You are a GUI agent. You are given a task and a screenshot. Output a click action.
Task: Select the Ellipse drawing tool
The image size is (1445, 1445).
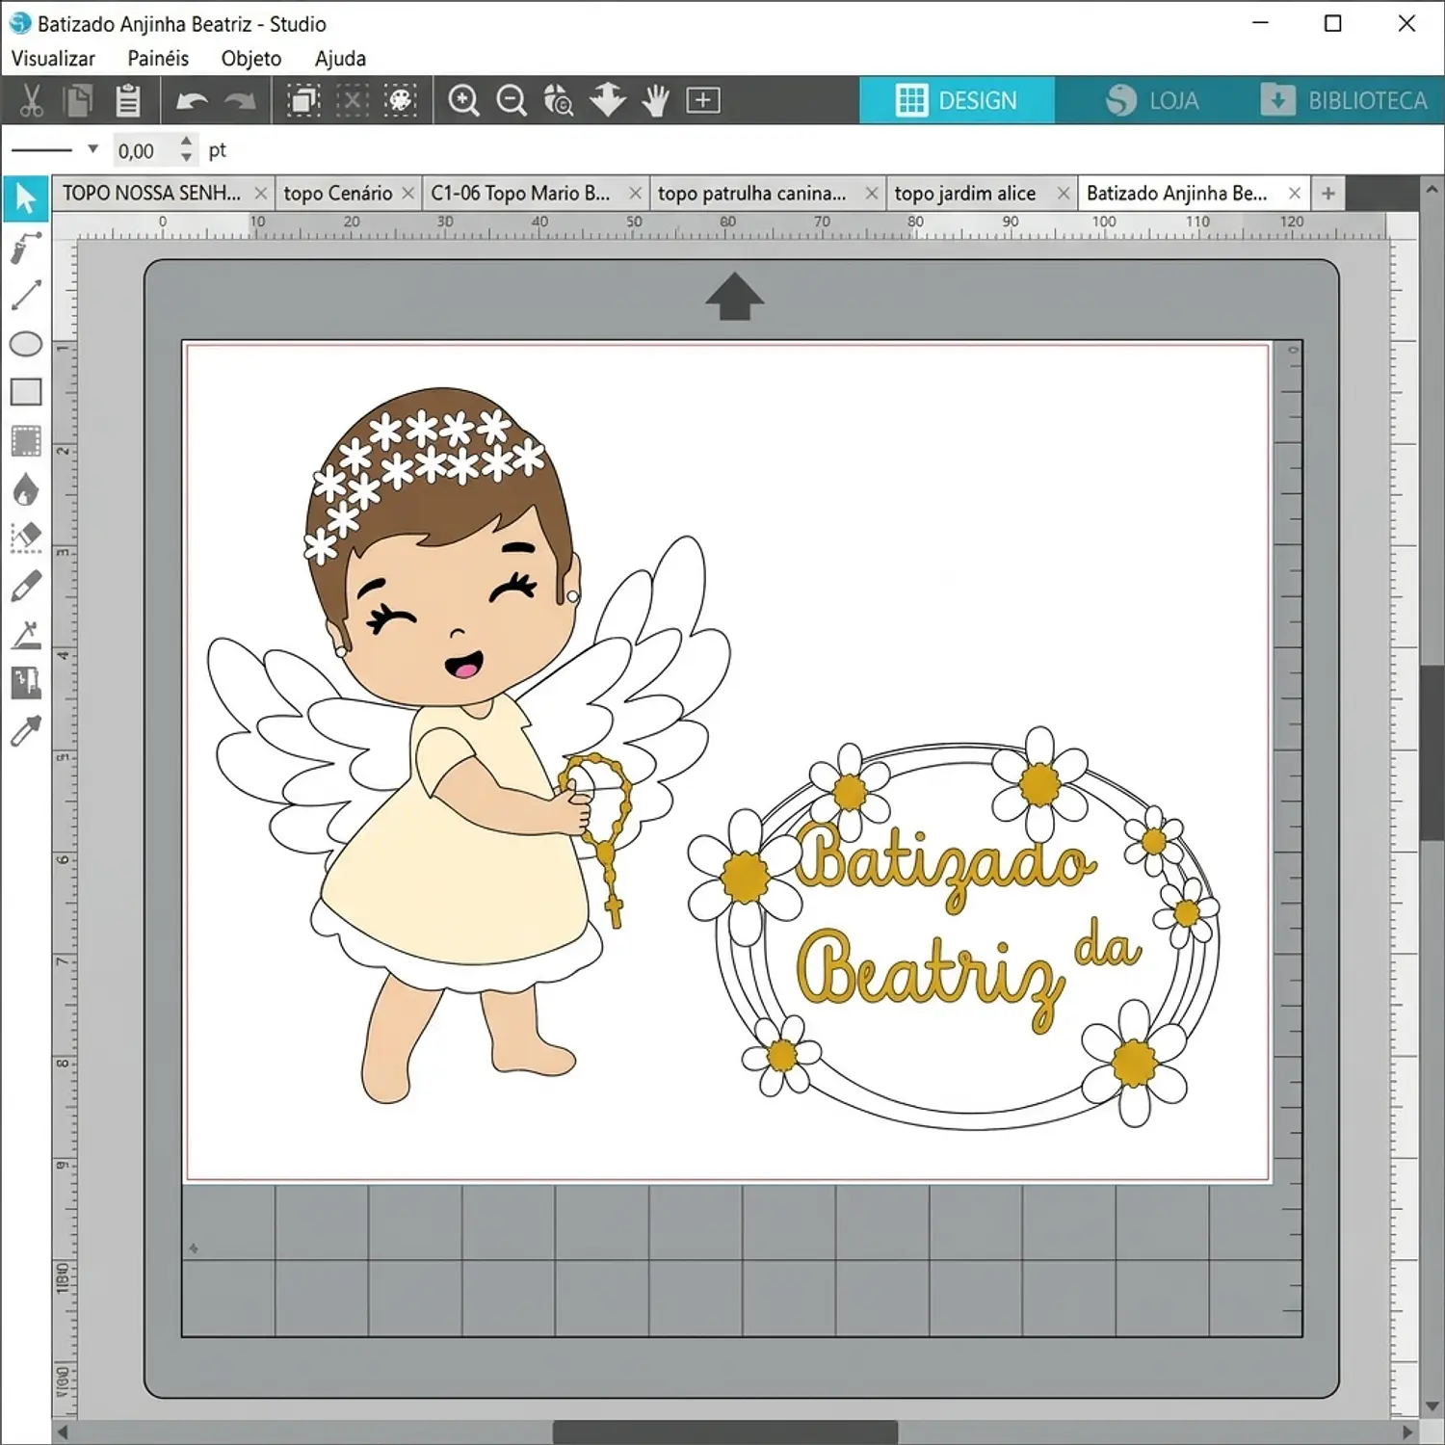pyautogui.click(x=26, y=344)
